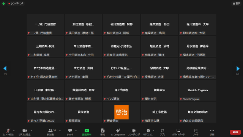The height and width of the screenshot is (137, 243).
Task: Open view layout menu at top right
Action: click(236, 3)
